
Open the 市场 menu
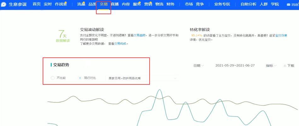click(189, 4)
